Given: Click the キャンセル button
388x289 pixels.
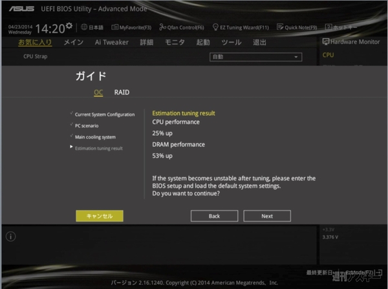Looking at the screenshot, I should 100,216.
